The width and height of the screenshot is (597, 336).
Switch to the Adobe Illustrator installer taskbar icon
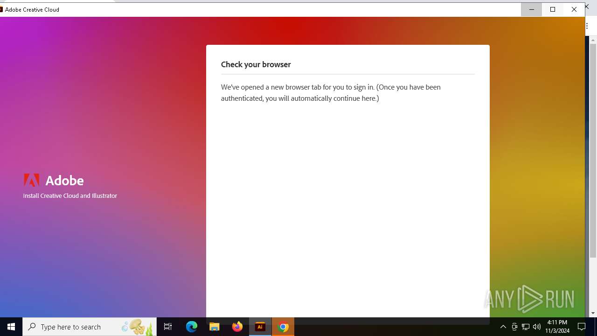click(x=260, y=327)
